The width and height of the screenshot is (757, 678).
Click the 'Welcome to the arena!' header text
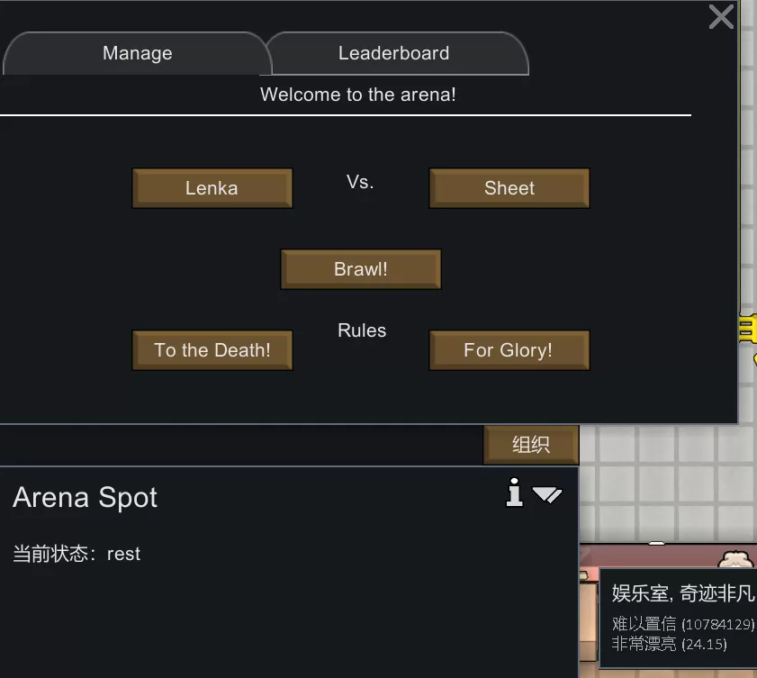pyautogui.click(x=358, y=95)
